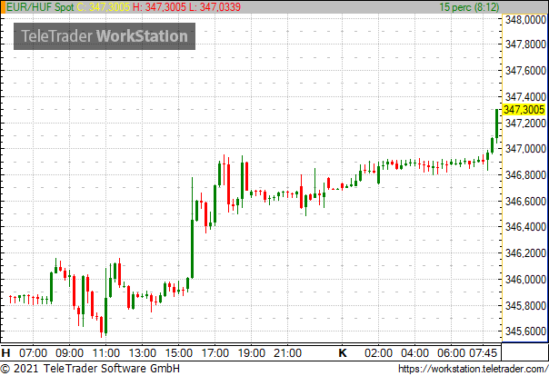Click the 346,0000 price axis label
Image resolution: width=549 pixels, height=376 pixels.
point(525,279)
